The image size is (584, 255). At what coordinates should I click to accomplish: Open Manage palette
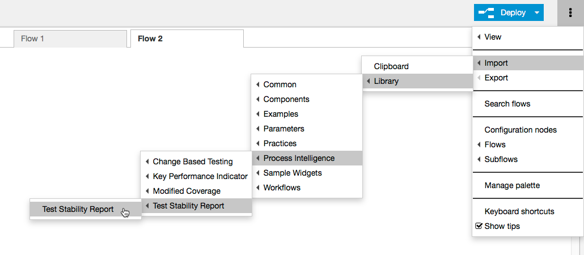[x=528, y=185]
